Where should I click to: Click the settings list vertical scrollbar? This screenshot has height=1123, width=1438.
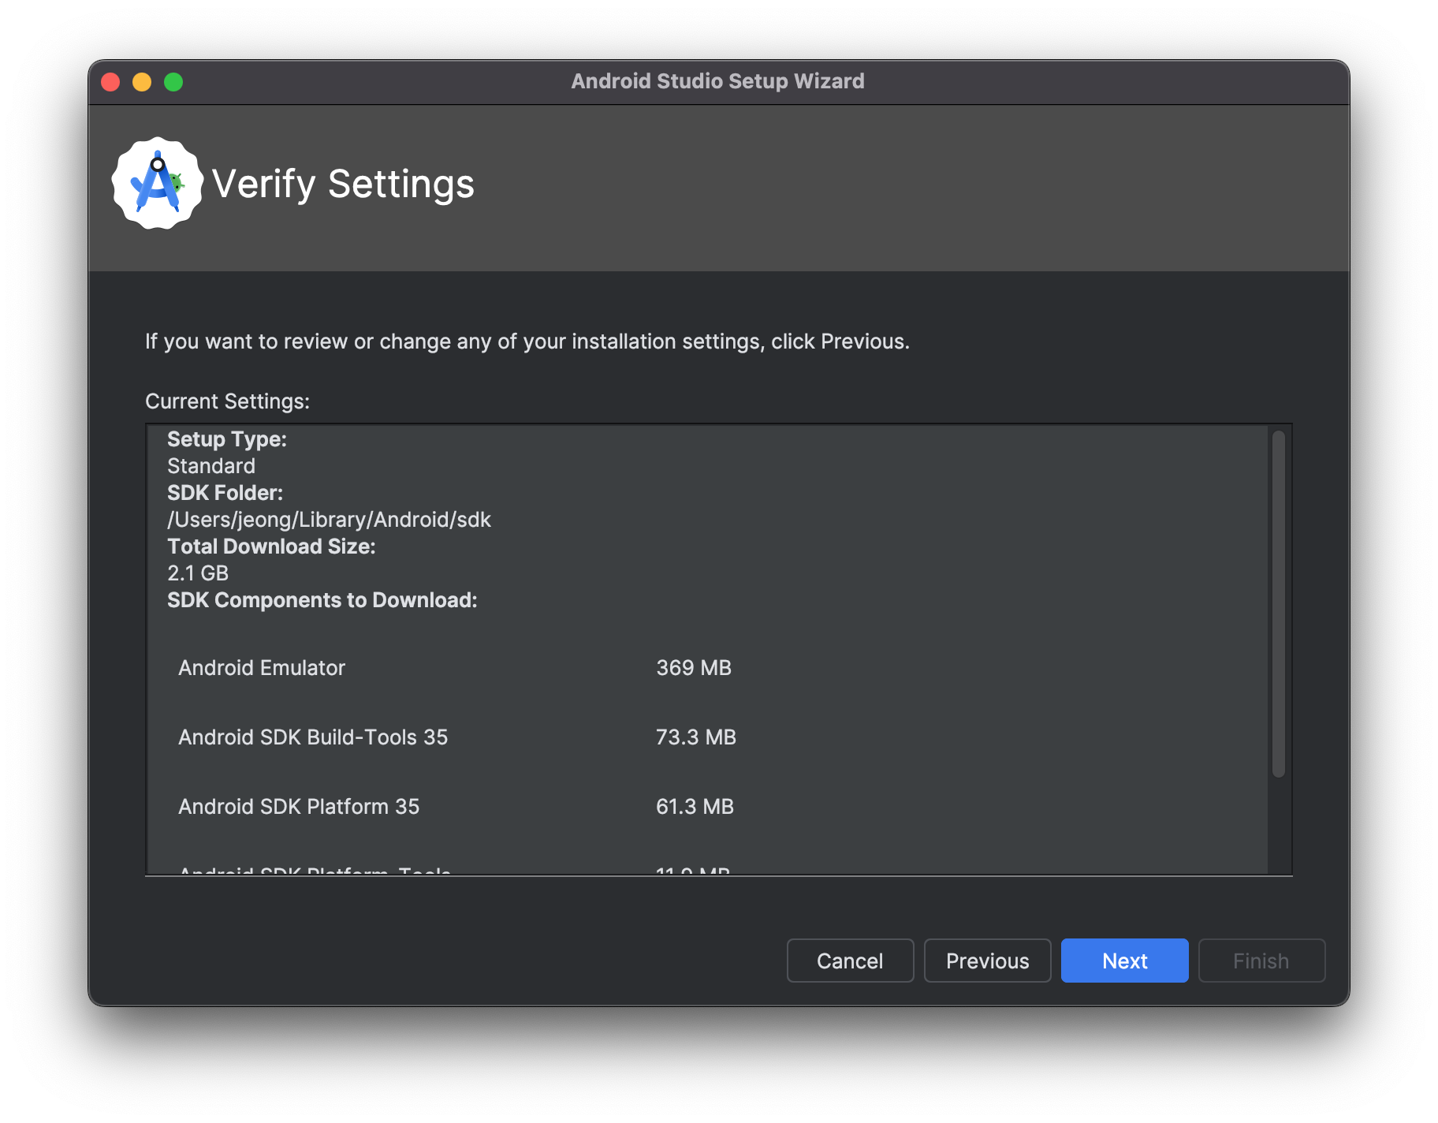click(1278, 604)
